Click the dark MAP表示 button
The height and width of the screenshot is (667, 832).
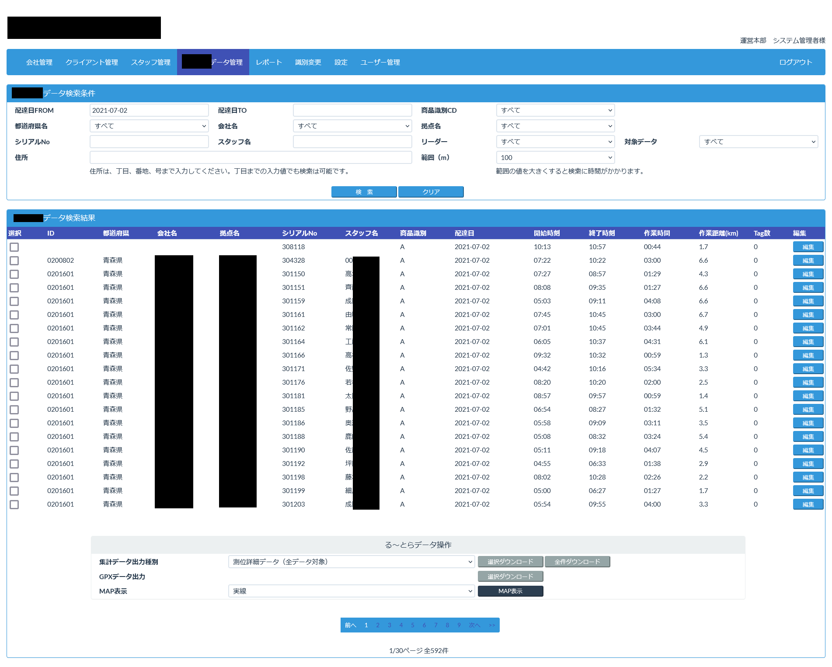[510, 591]
